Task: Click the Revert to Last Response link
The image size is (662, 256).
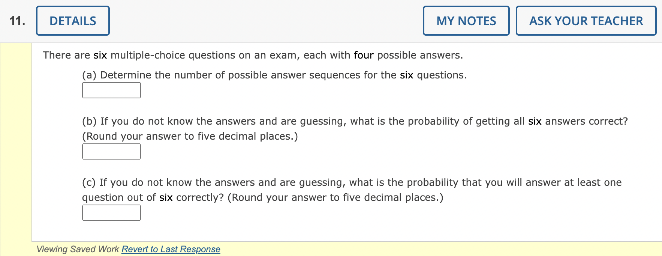Action: (x=171, y=249)
